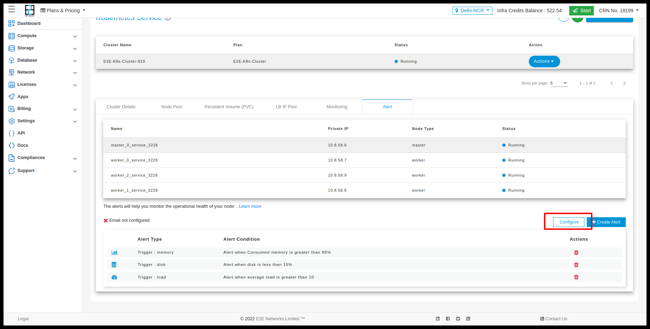Screen dimensions: 650x329
Task: Click the Dashboard sidebar icon
Action: click(12, 23)
